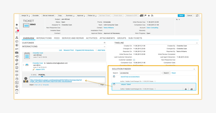Click the flag icon in the toolbar
This screenshot has height=113, width=216.
pos(145,16)
